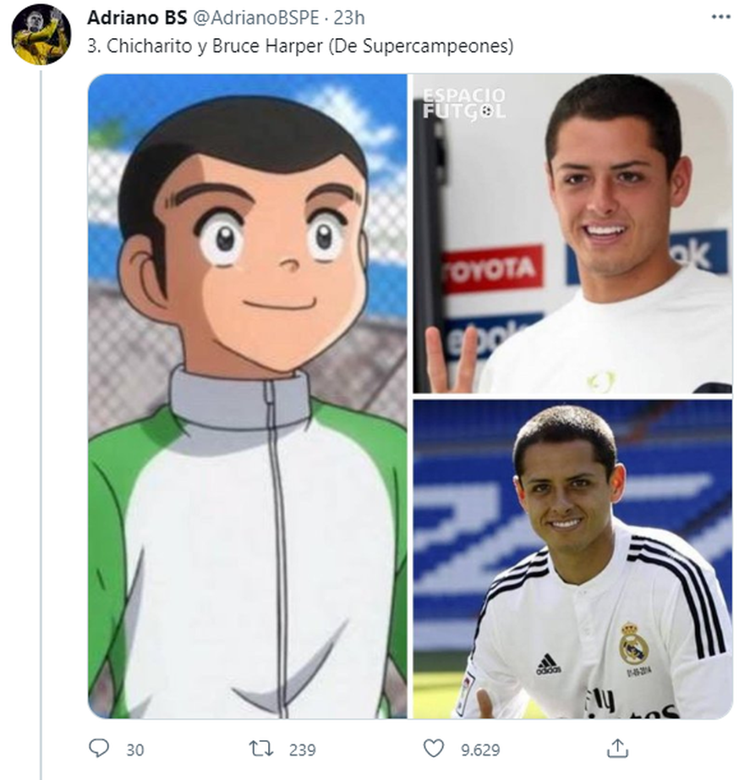Click the 239 retweets count
This screenshot has height=780, width=750.
pyautogui.click(x=303, y=750)
